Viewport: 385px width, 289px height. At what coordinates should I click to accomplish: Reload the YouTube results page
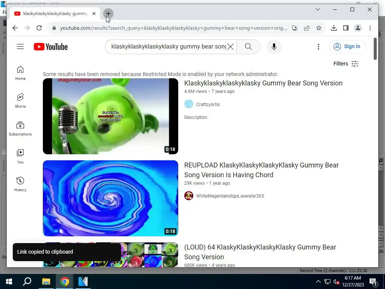(x=39, y=28)
